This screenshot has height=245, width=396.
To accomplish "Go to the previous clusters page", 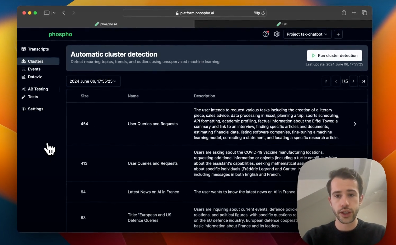I will (336, 81).
